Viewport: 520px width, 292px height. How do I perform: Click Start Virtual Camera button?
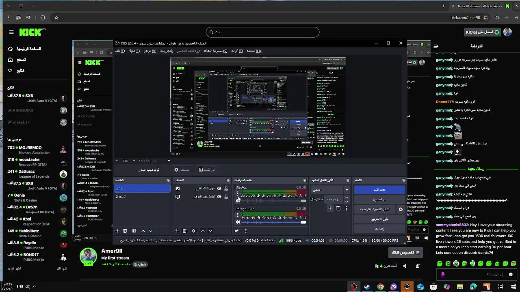point(375,209)
